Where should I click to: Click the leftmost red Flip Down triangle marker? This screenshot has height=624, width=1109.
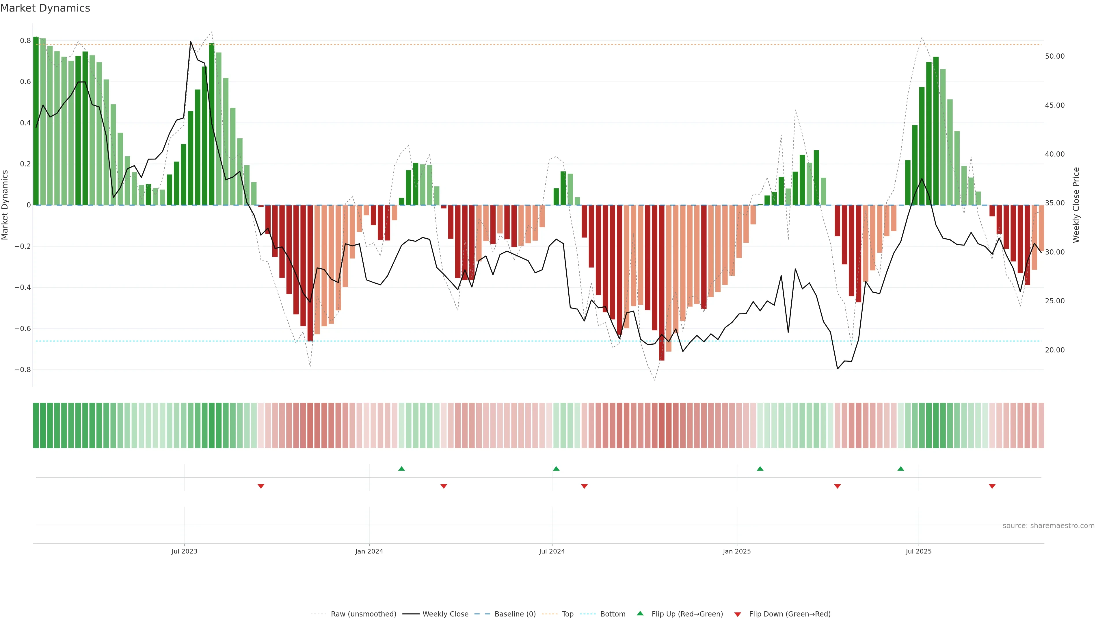pos(260,486)
